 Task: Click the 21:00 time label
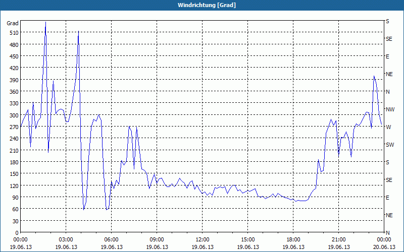click(x=338, y=240)
